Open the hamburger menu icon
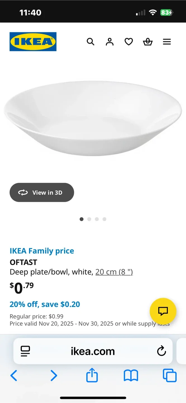Screen dimensions: 186x403 click(167, 41)
